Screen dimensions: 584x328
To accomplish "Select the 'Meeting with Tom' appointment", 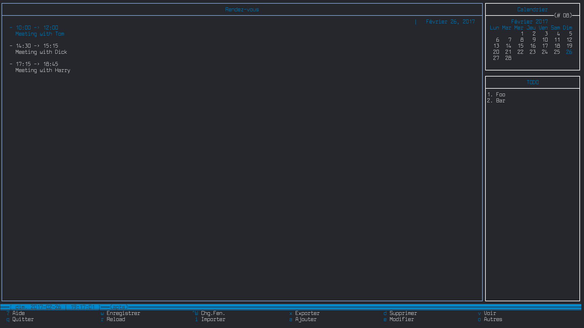I will [40, 34].
